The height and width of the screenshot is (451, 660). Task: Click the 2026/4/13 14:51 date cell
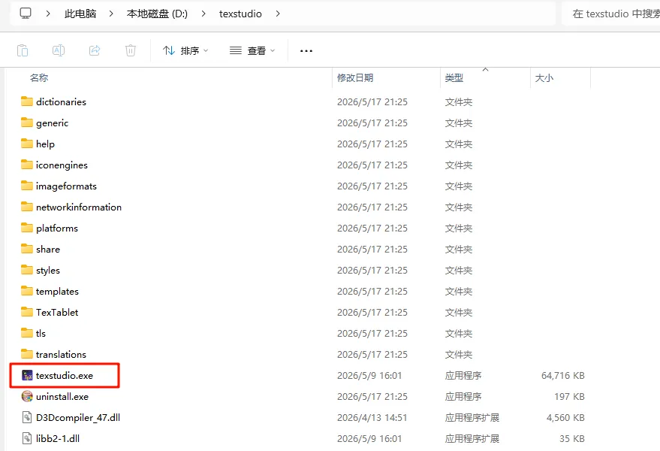(372, 417)
